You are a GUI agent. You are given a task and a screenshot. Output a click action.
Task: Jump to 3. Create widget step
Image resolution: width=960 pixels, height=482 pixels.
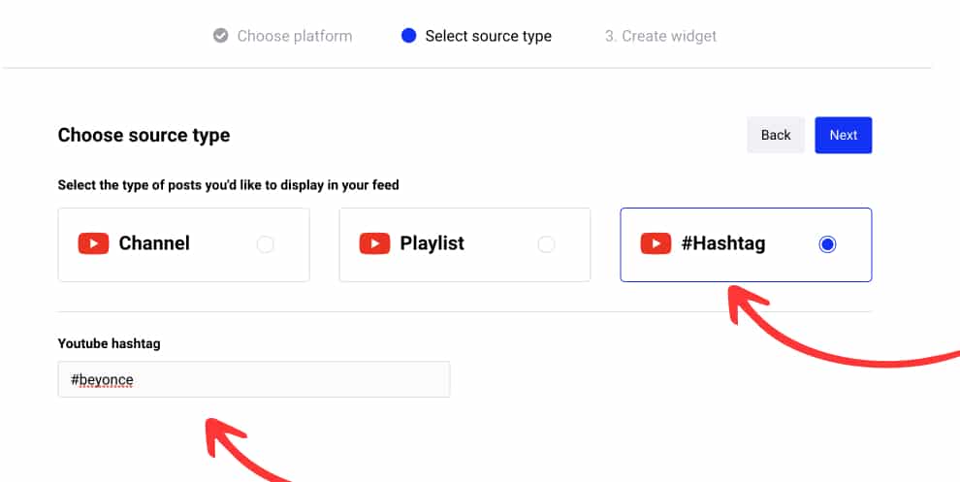click(x=660, y=36)
